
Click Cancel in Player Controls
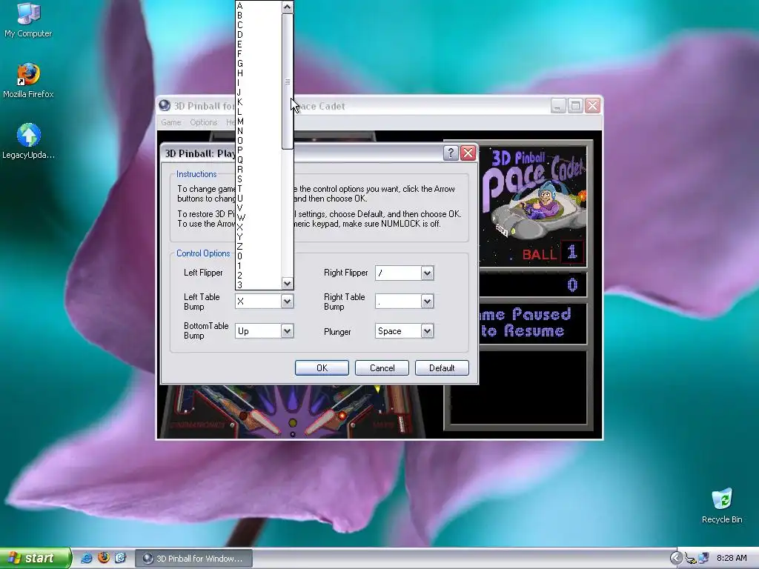pos(382,367)
